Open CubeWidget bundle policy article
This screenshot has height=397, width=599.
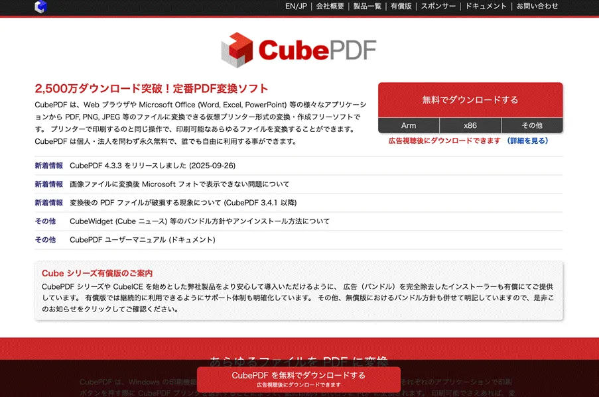click(x=199, y=221)
